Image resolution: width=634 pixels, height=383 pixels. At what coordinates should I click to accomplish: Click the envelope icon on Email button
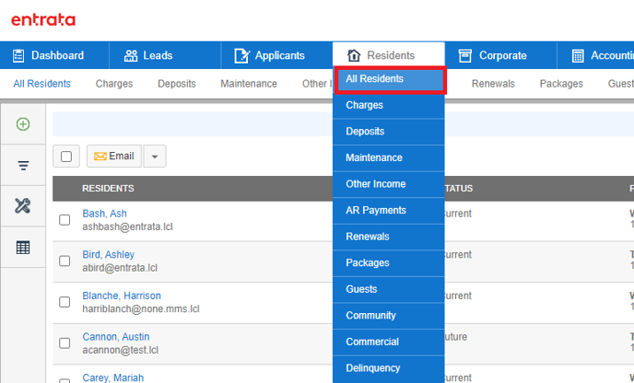[x=100, y=157]
